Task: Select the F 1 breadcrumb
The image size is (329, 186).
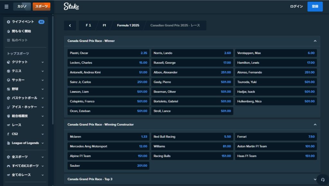Action: pos(88,26)
